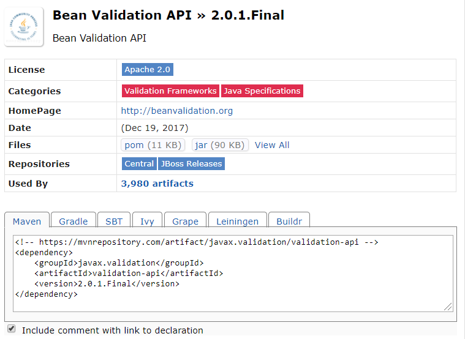Click the mvnrepository.com comment line in snippet
Viewport: 465px width, 339px height.
pyautogui.click(x=197, y=242)
